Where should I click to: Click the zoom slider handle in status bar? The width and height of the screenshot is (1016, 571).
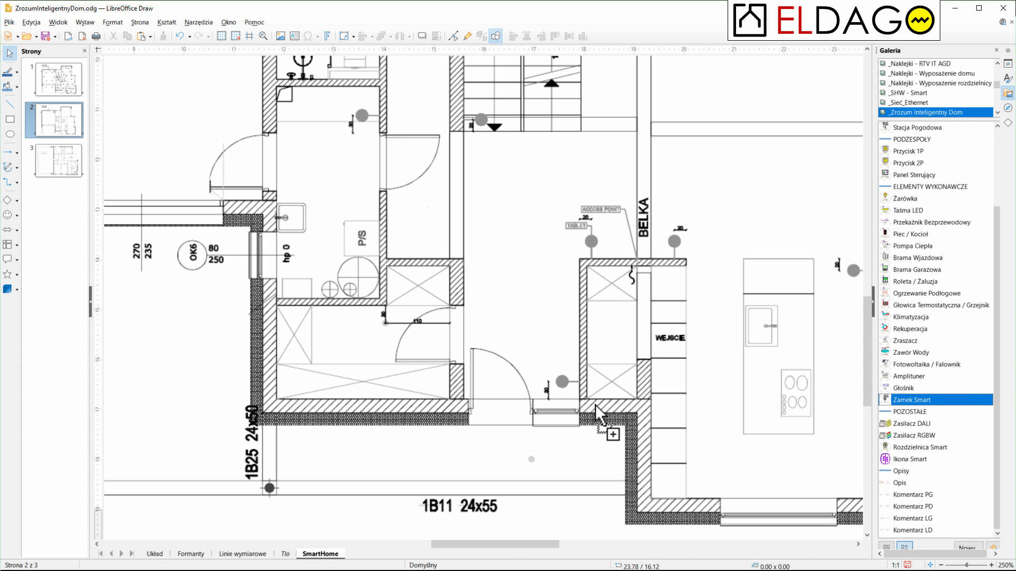coord(966,565)
